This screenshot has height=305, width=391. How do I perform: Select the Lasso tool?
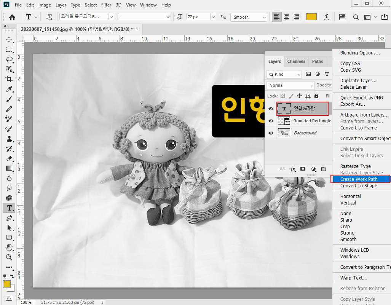[9, 59]
